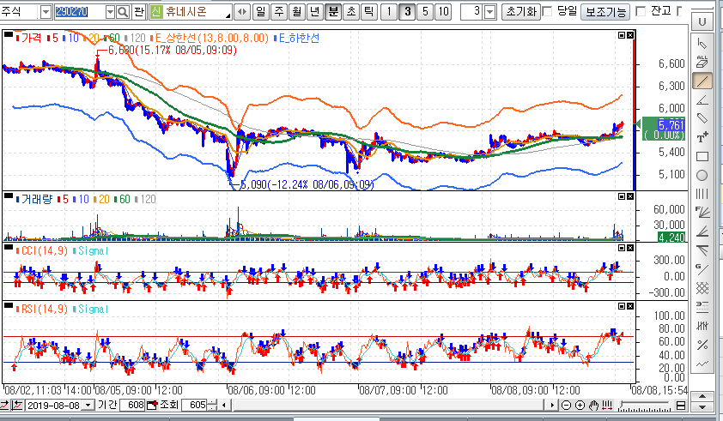
Task: Switch to 초 second chart
Action: point(351,12)
